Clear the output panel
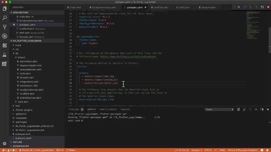 (x=238, y=110)
